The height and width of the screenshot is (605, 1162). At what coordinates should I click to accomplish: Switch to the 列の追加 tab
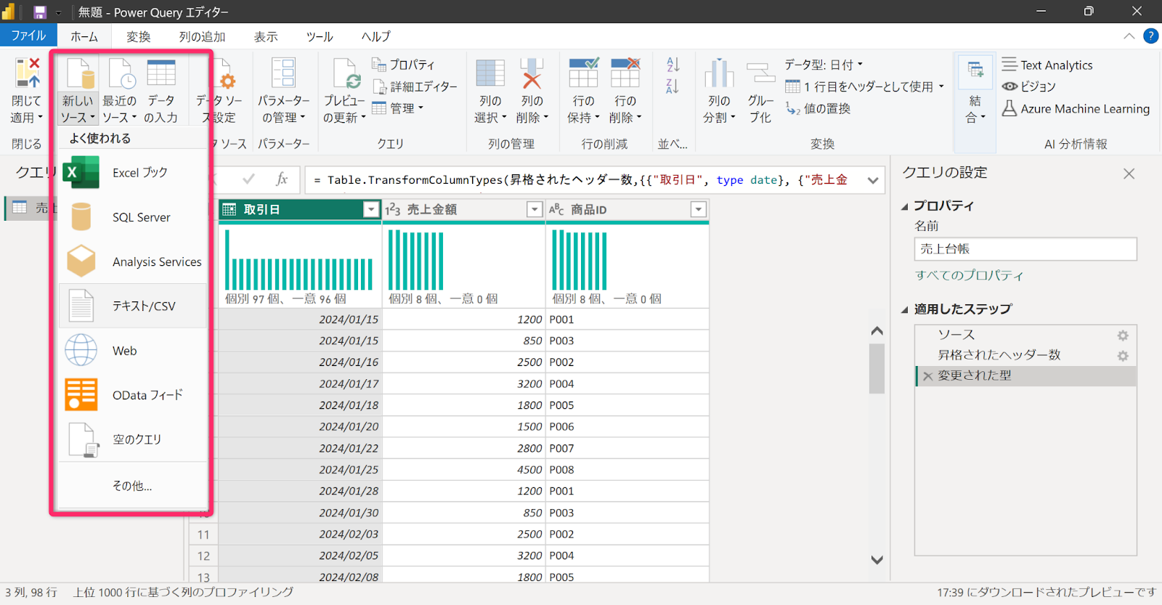click(x=202, y=36)
